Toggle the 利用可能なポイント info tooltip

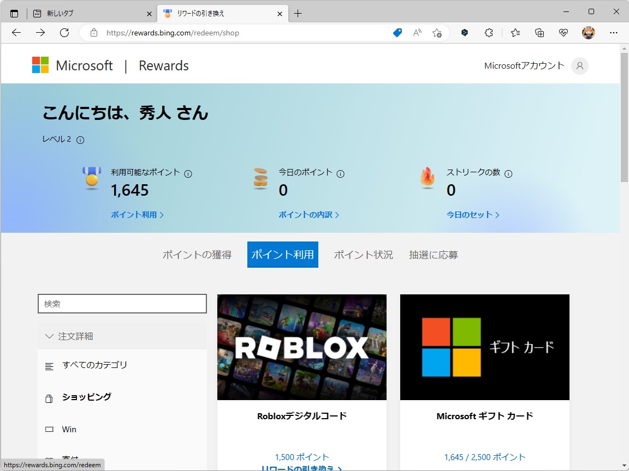pyautogui.click(x=188, y=173)
